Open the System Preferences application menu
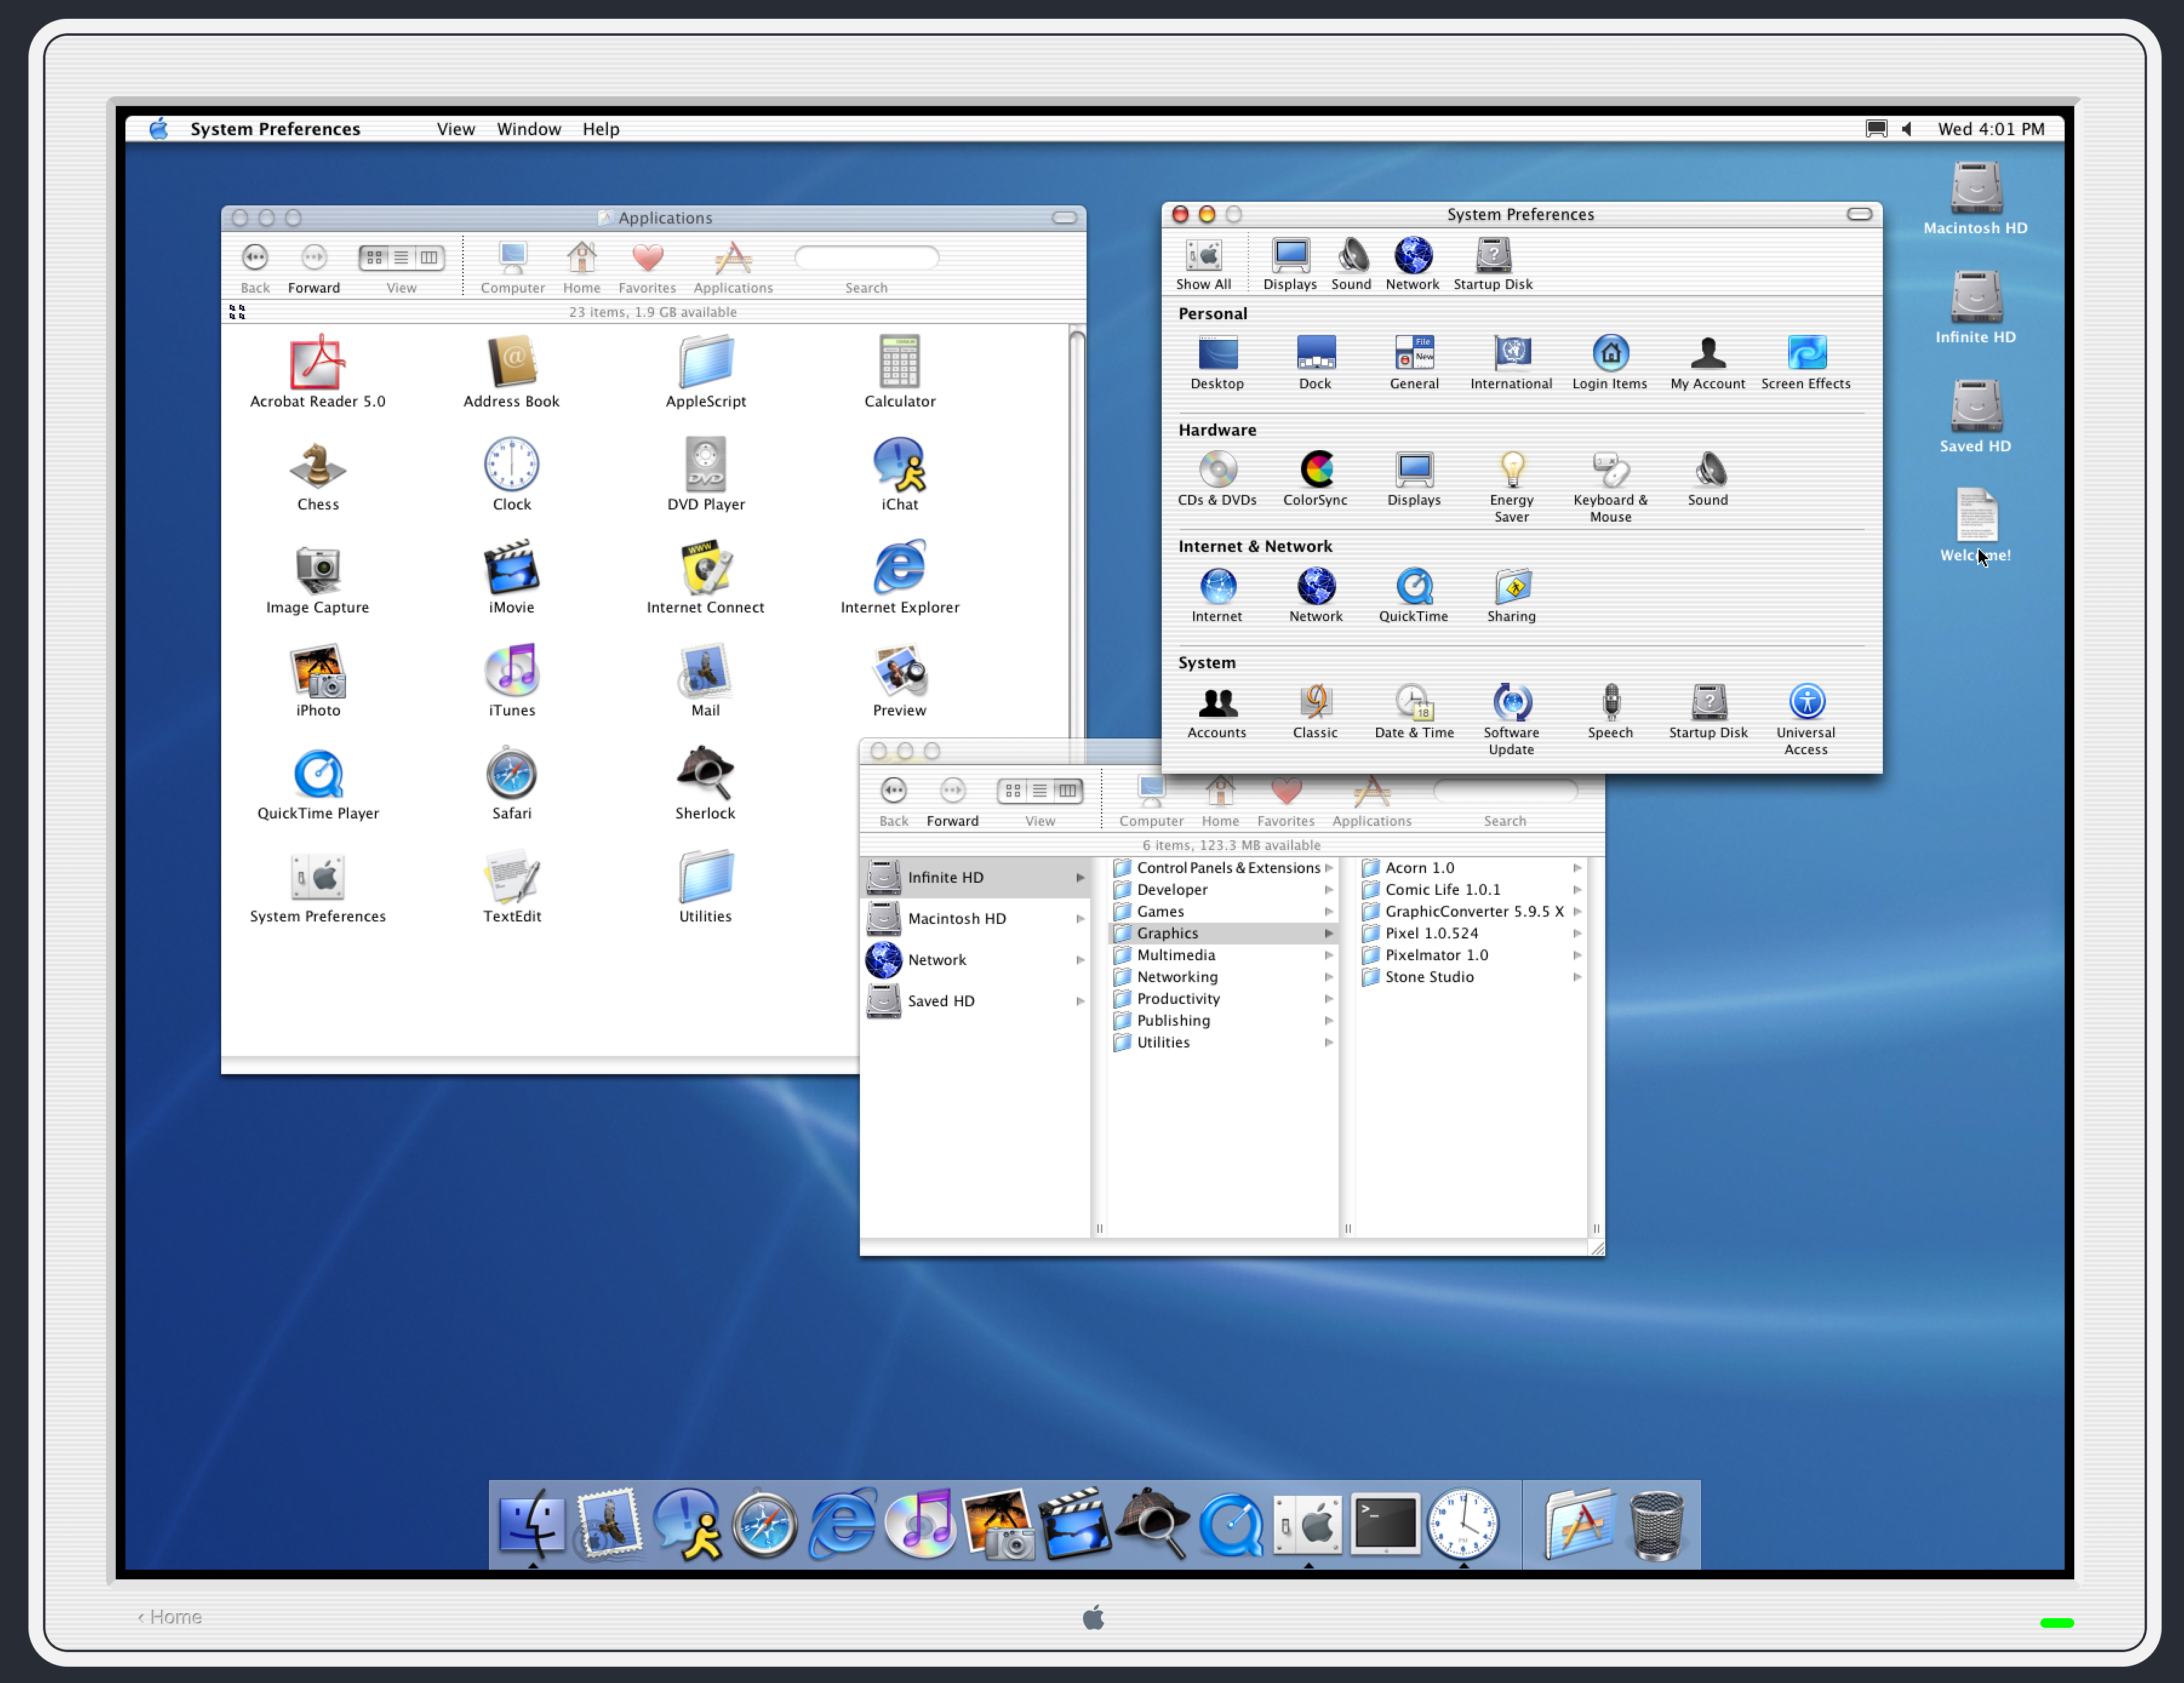Viewport: 2184px width, 1683px height. pos(275,129)
